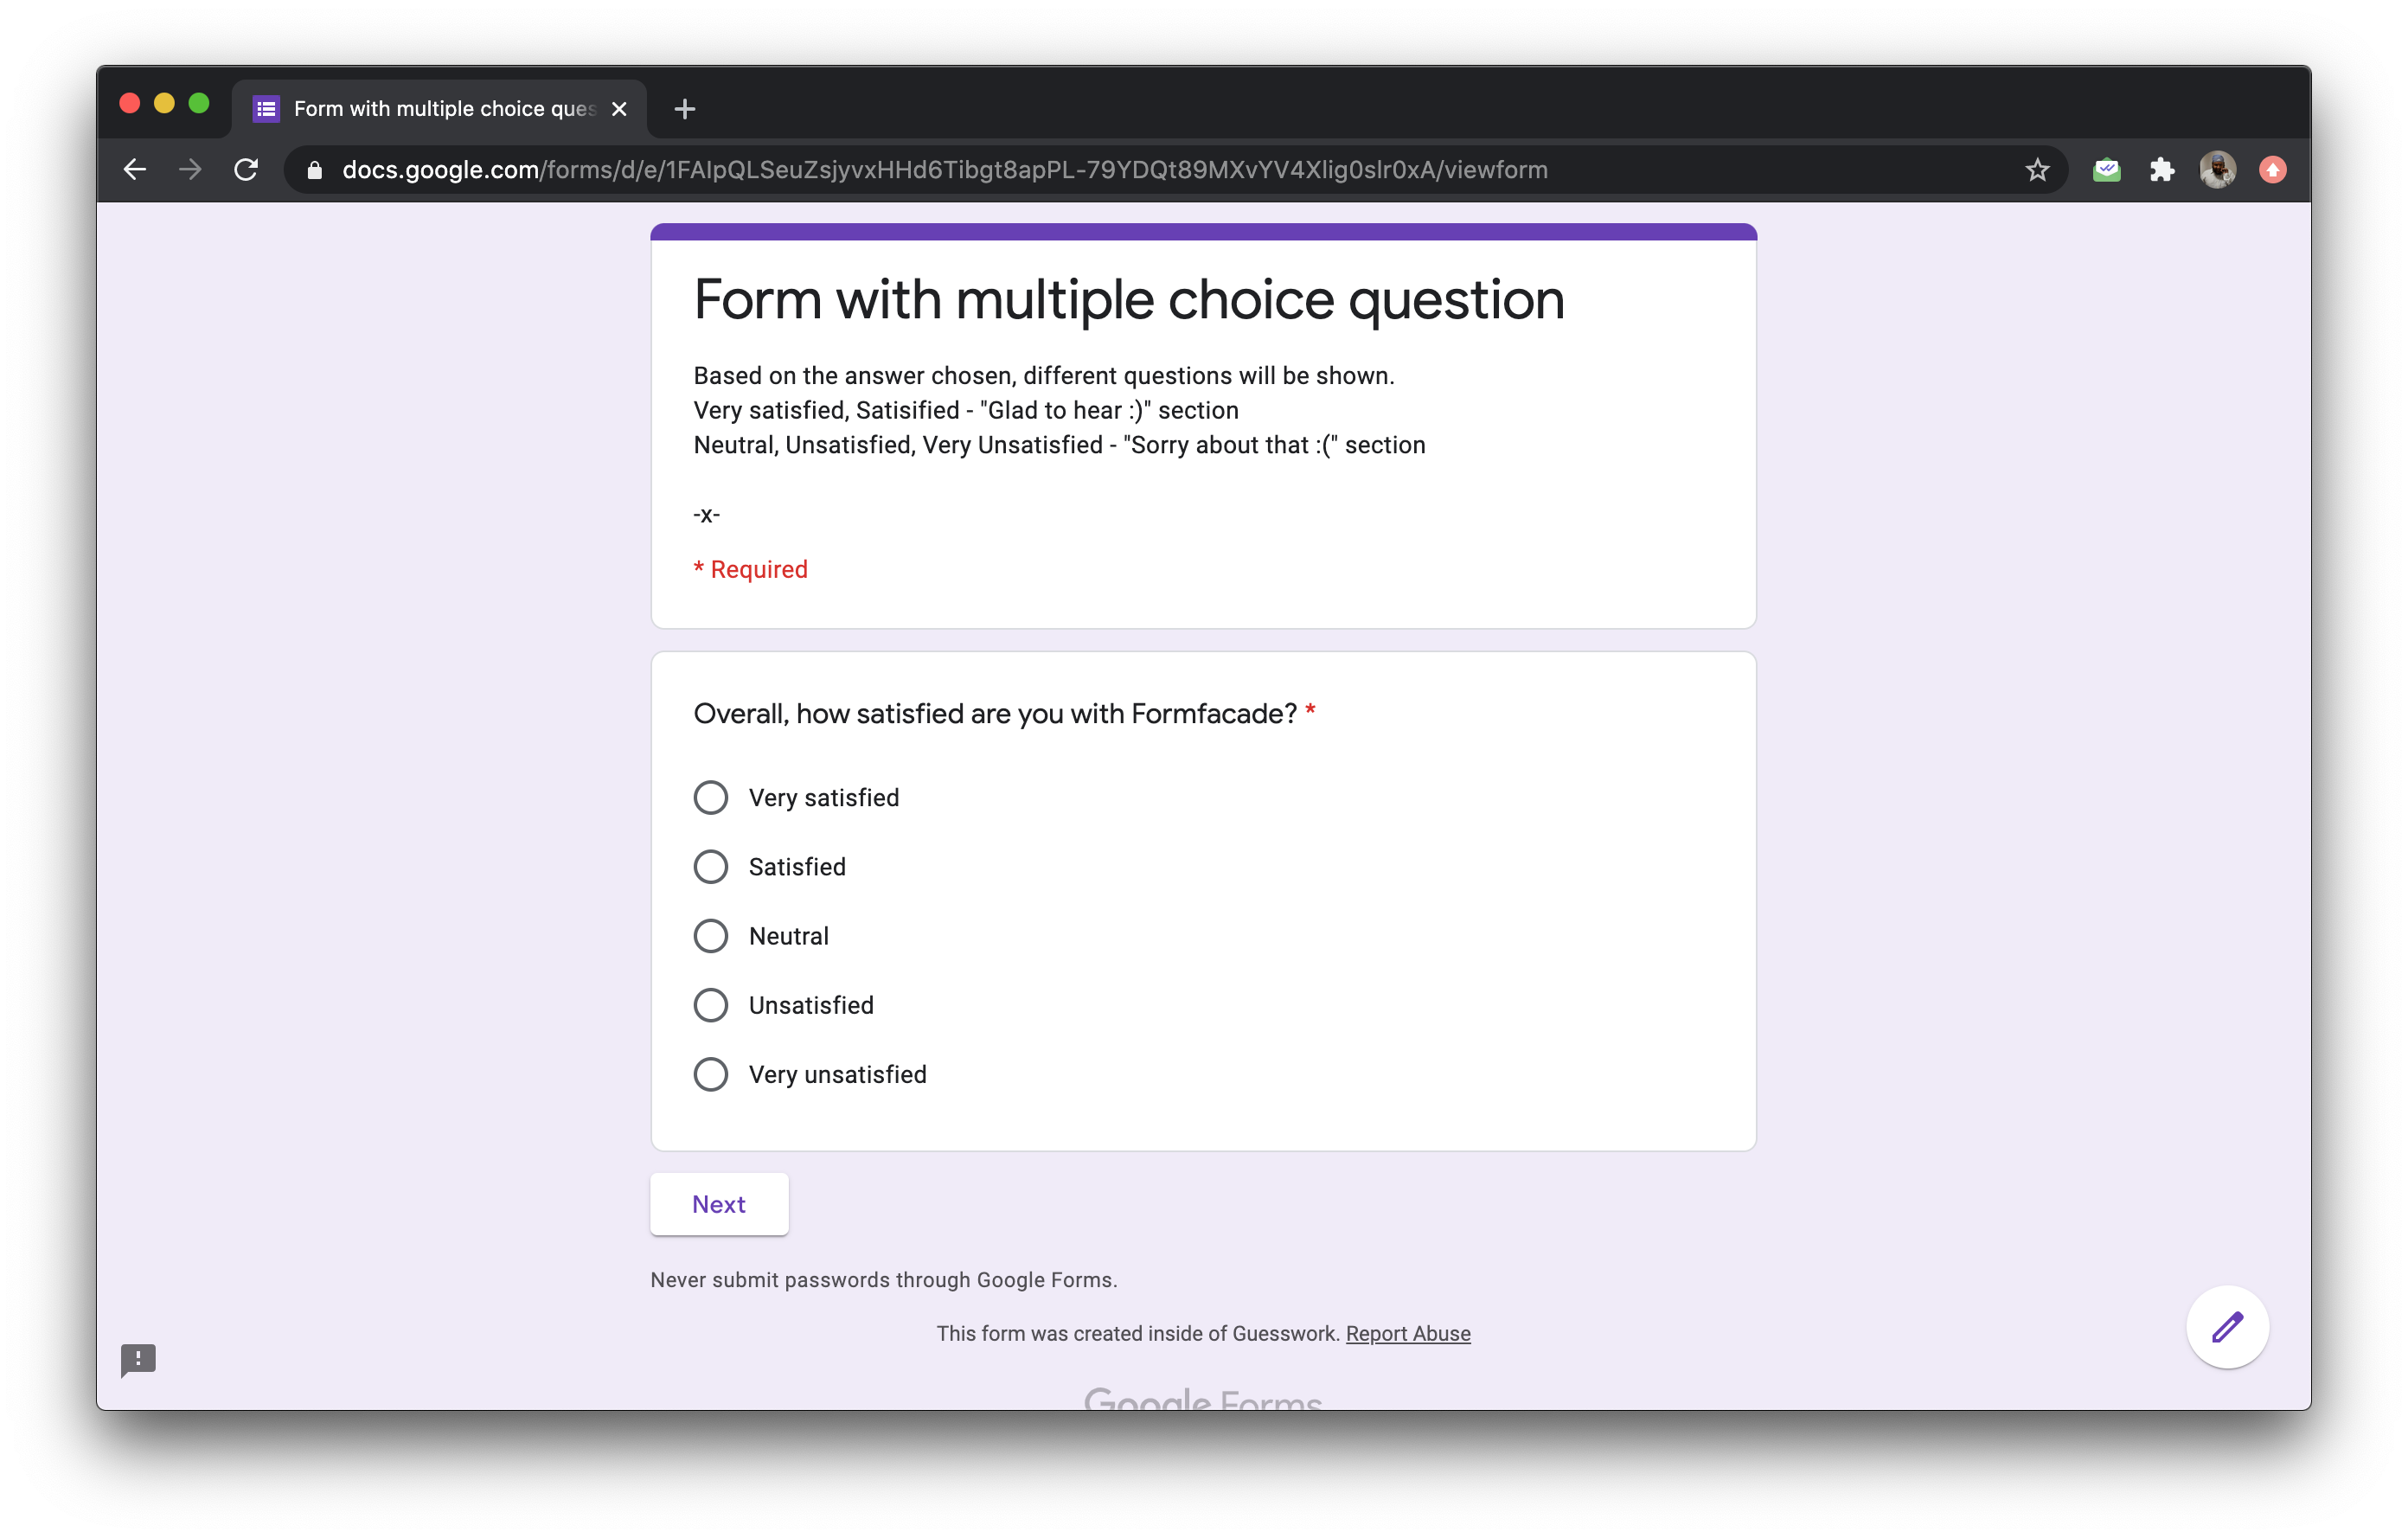Choose the Neutral option

click(x=711, y=936)
